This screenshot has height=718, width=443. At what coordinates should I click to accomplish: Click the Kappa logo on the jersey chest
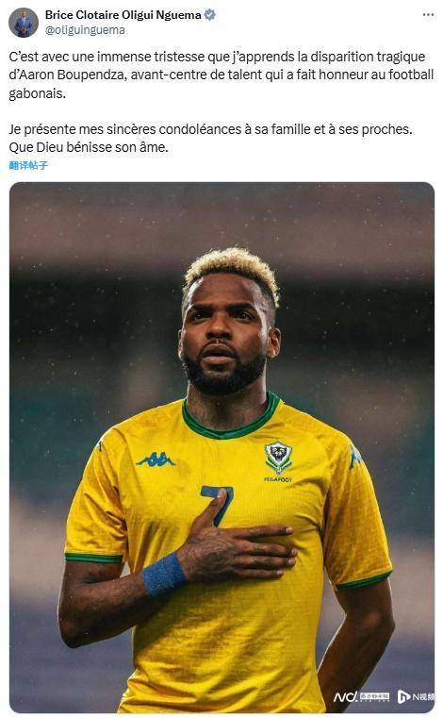coord(156,459)
